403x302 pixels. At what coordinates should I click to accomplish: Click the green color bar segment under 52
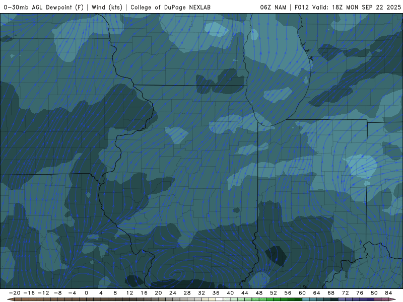point(277,299)
